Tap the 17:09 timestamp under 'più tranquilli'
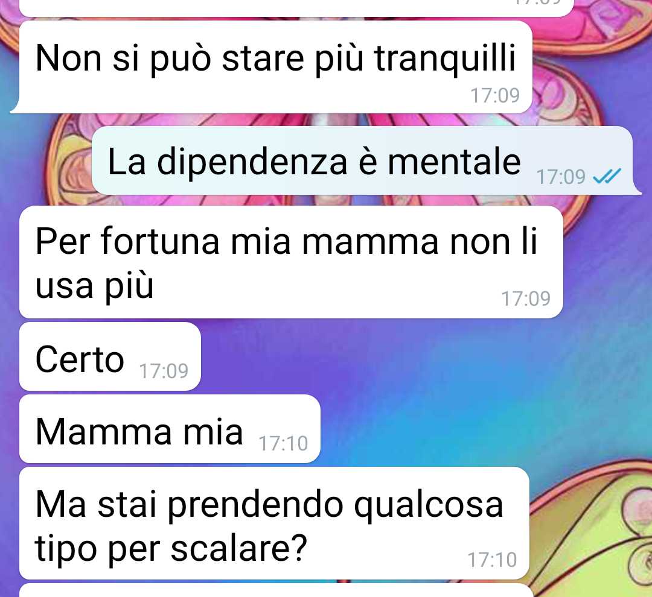This screenshot has height=597, width=652. point(495,95)
